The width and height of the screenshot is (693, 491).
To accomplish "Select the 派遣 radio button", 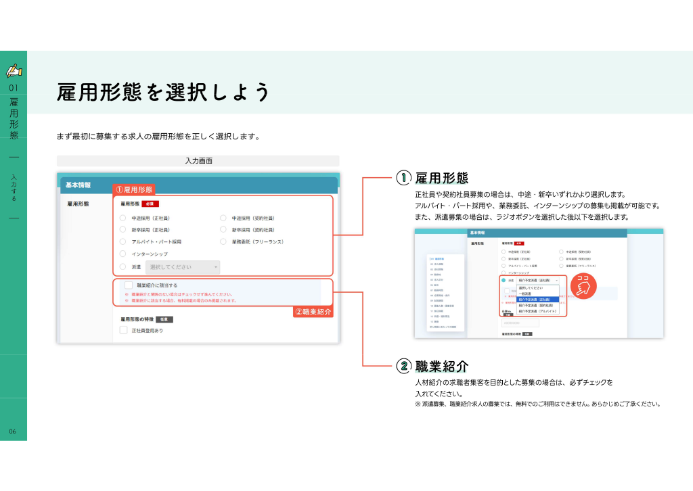I will pos(123,266).
